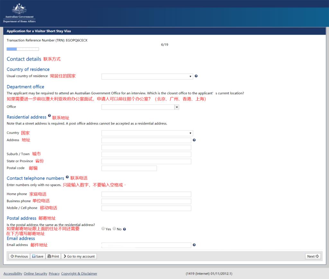Image resolution: width=329 pixels, height=279 pixels.
Task: Click help icon beside postal address Yes/No options
Action: click(124, 229)
